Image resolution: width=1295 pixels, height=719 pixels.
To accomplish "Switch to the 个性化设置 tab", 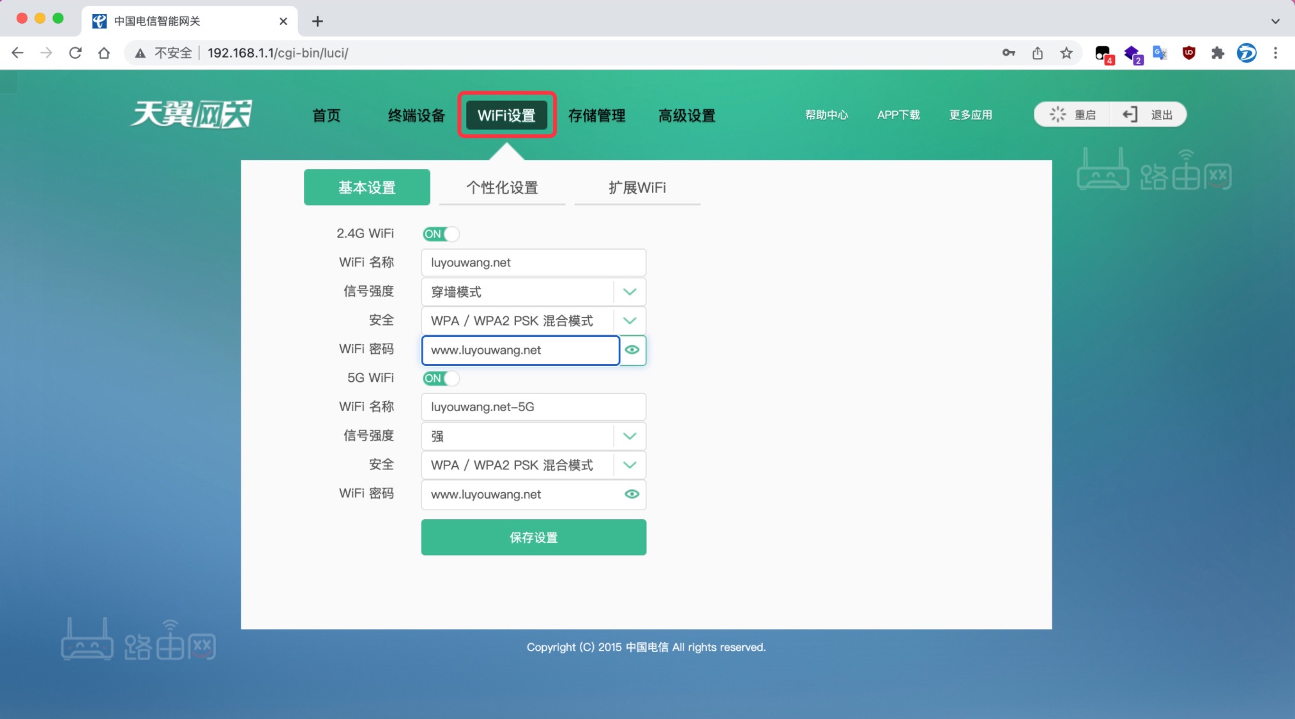I will point(502,187).
